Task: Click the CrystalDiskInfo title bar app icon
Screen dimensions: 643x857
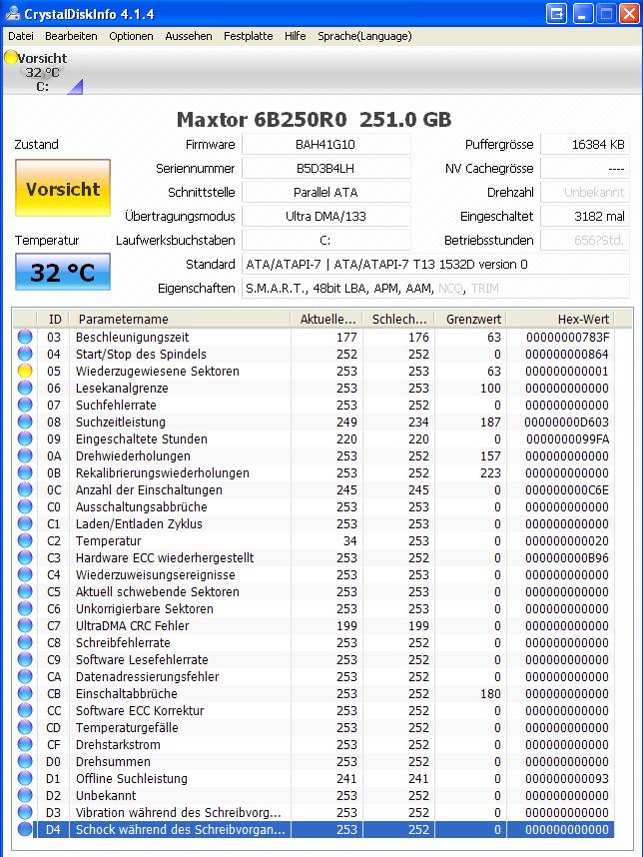Action: [12, 13]
